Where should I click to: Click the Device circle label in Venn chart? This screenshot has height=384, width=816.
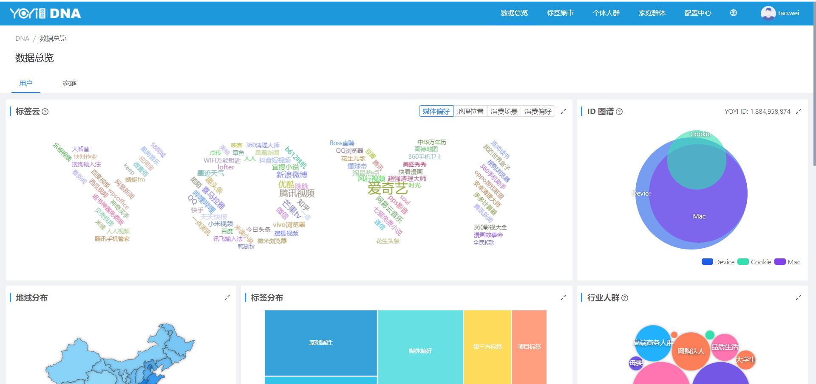click(642, 193)
